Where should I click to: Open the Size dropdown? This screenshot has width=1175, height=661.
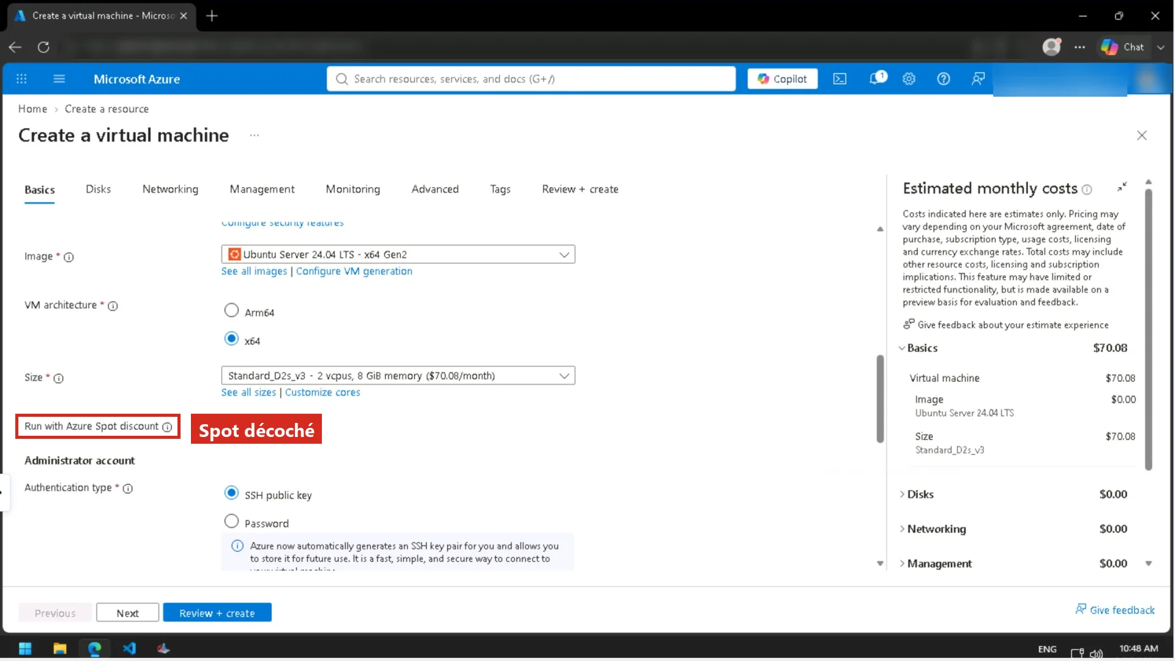[398, 376]
